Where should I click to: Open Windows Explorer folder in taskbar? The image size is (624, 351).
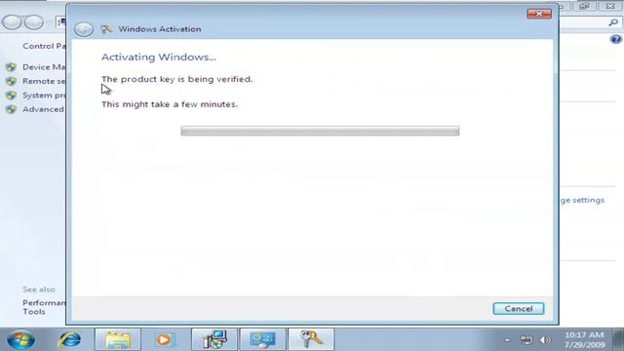118,340
